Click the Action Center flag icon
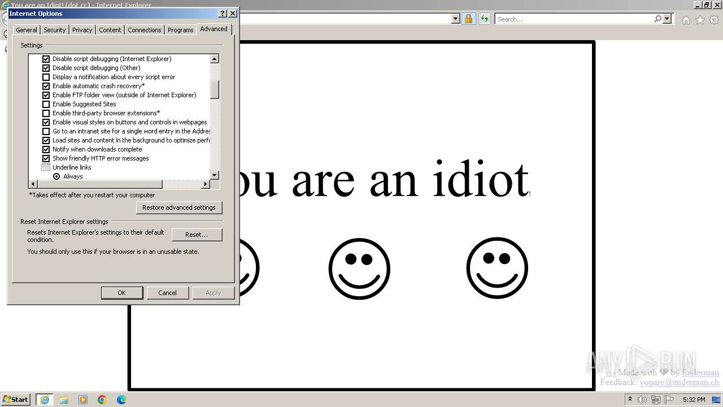 [669, 400]
